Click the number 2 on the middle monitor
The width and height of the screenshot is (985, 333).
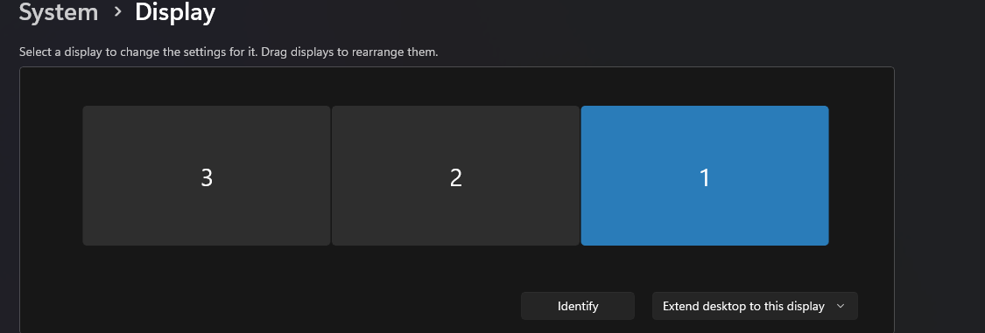tap(456, 178)
